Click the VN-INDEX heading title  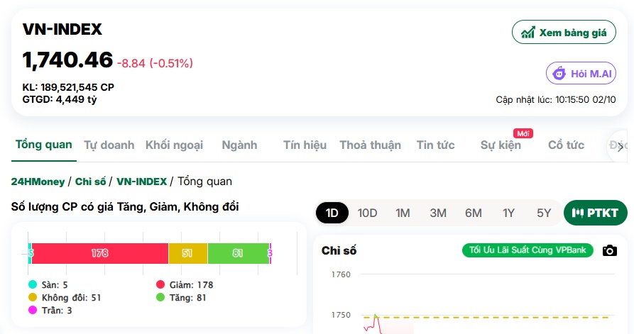pos(62,30)
